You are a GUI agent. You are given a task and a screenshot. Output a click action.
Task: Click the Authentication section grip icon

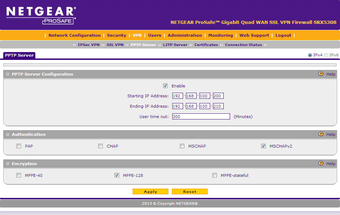pos(7,134)
